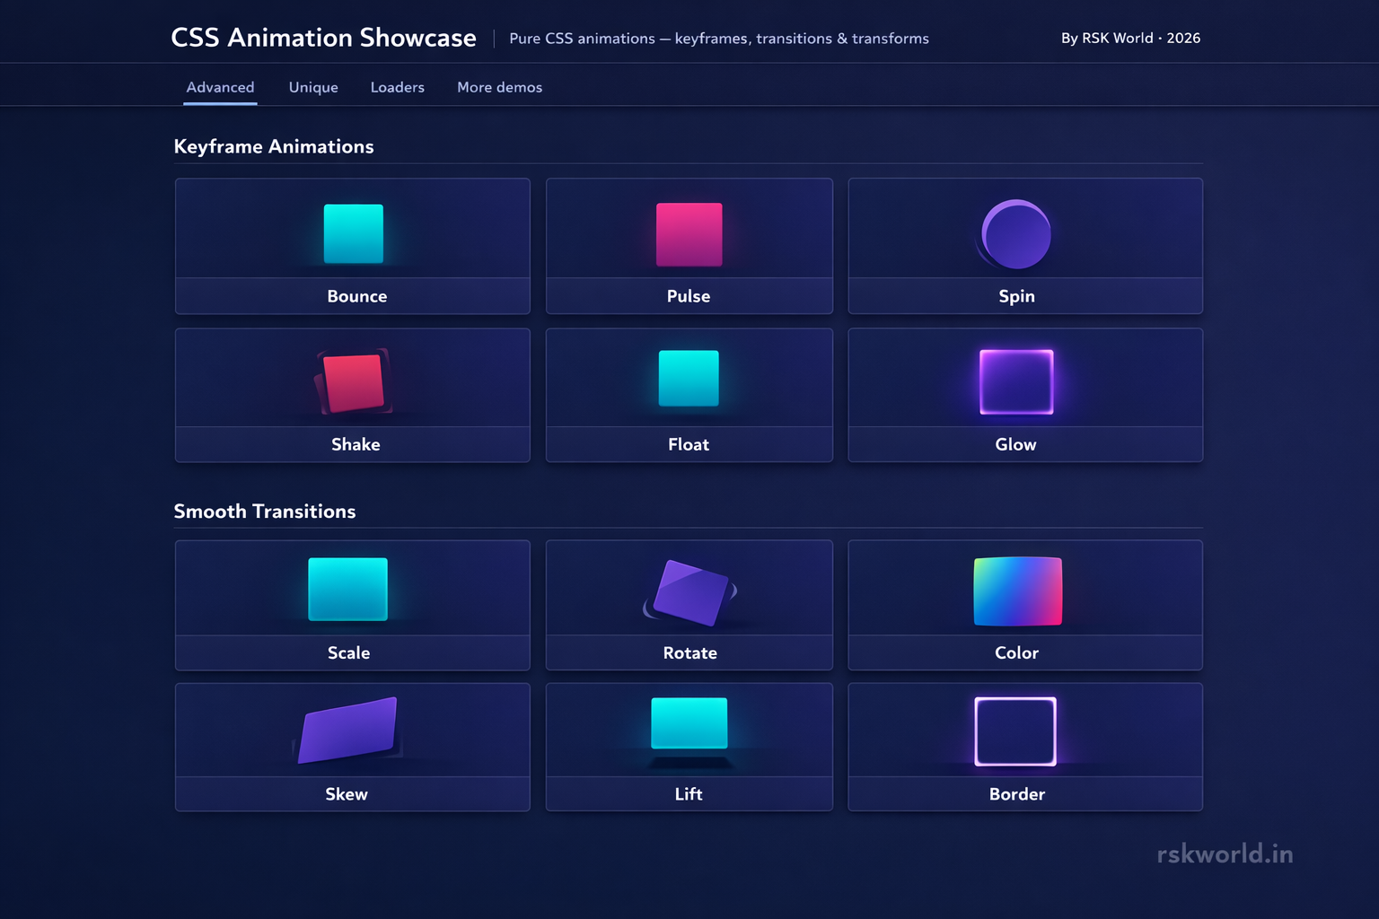Click the Smooth Transitions section heading
The height and width of the screenshot is (919, 1379).
click(x=265, y=511)
